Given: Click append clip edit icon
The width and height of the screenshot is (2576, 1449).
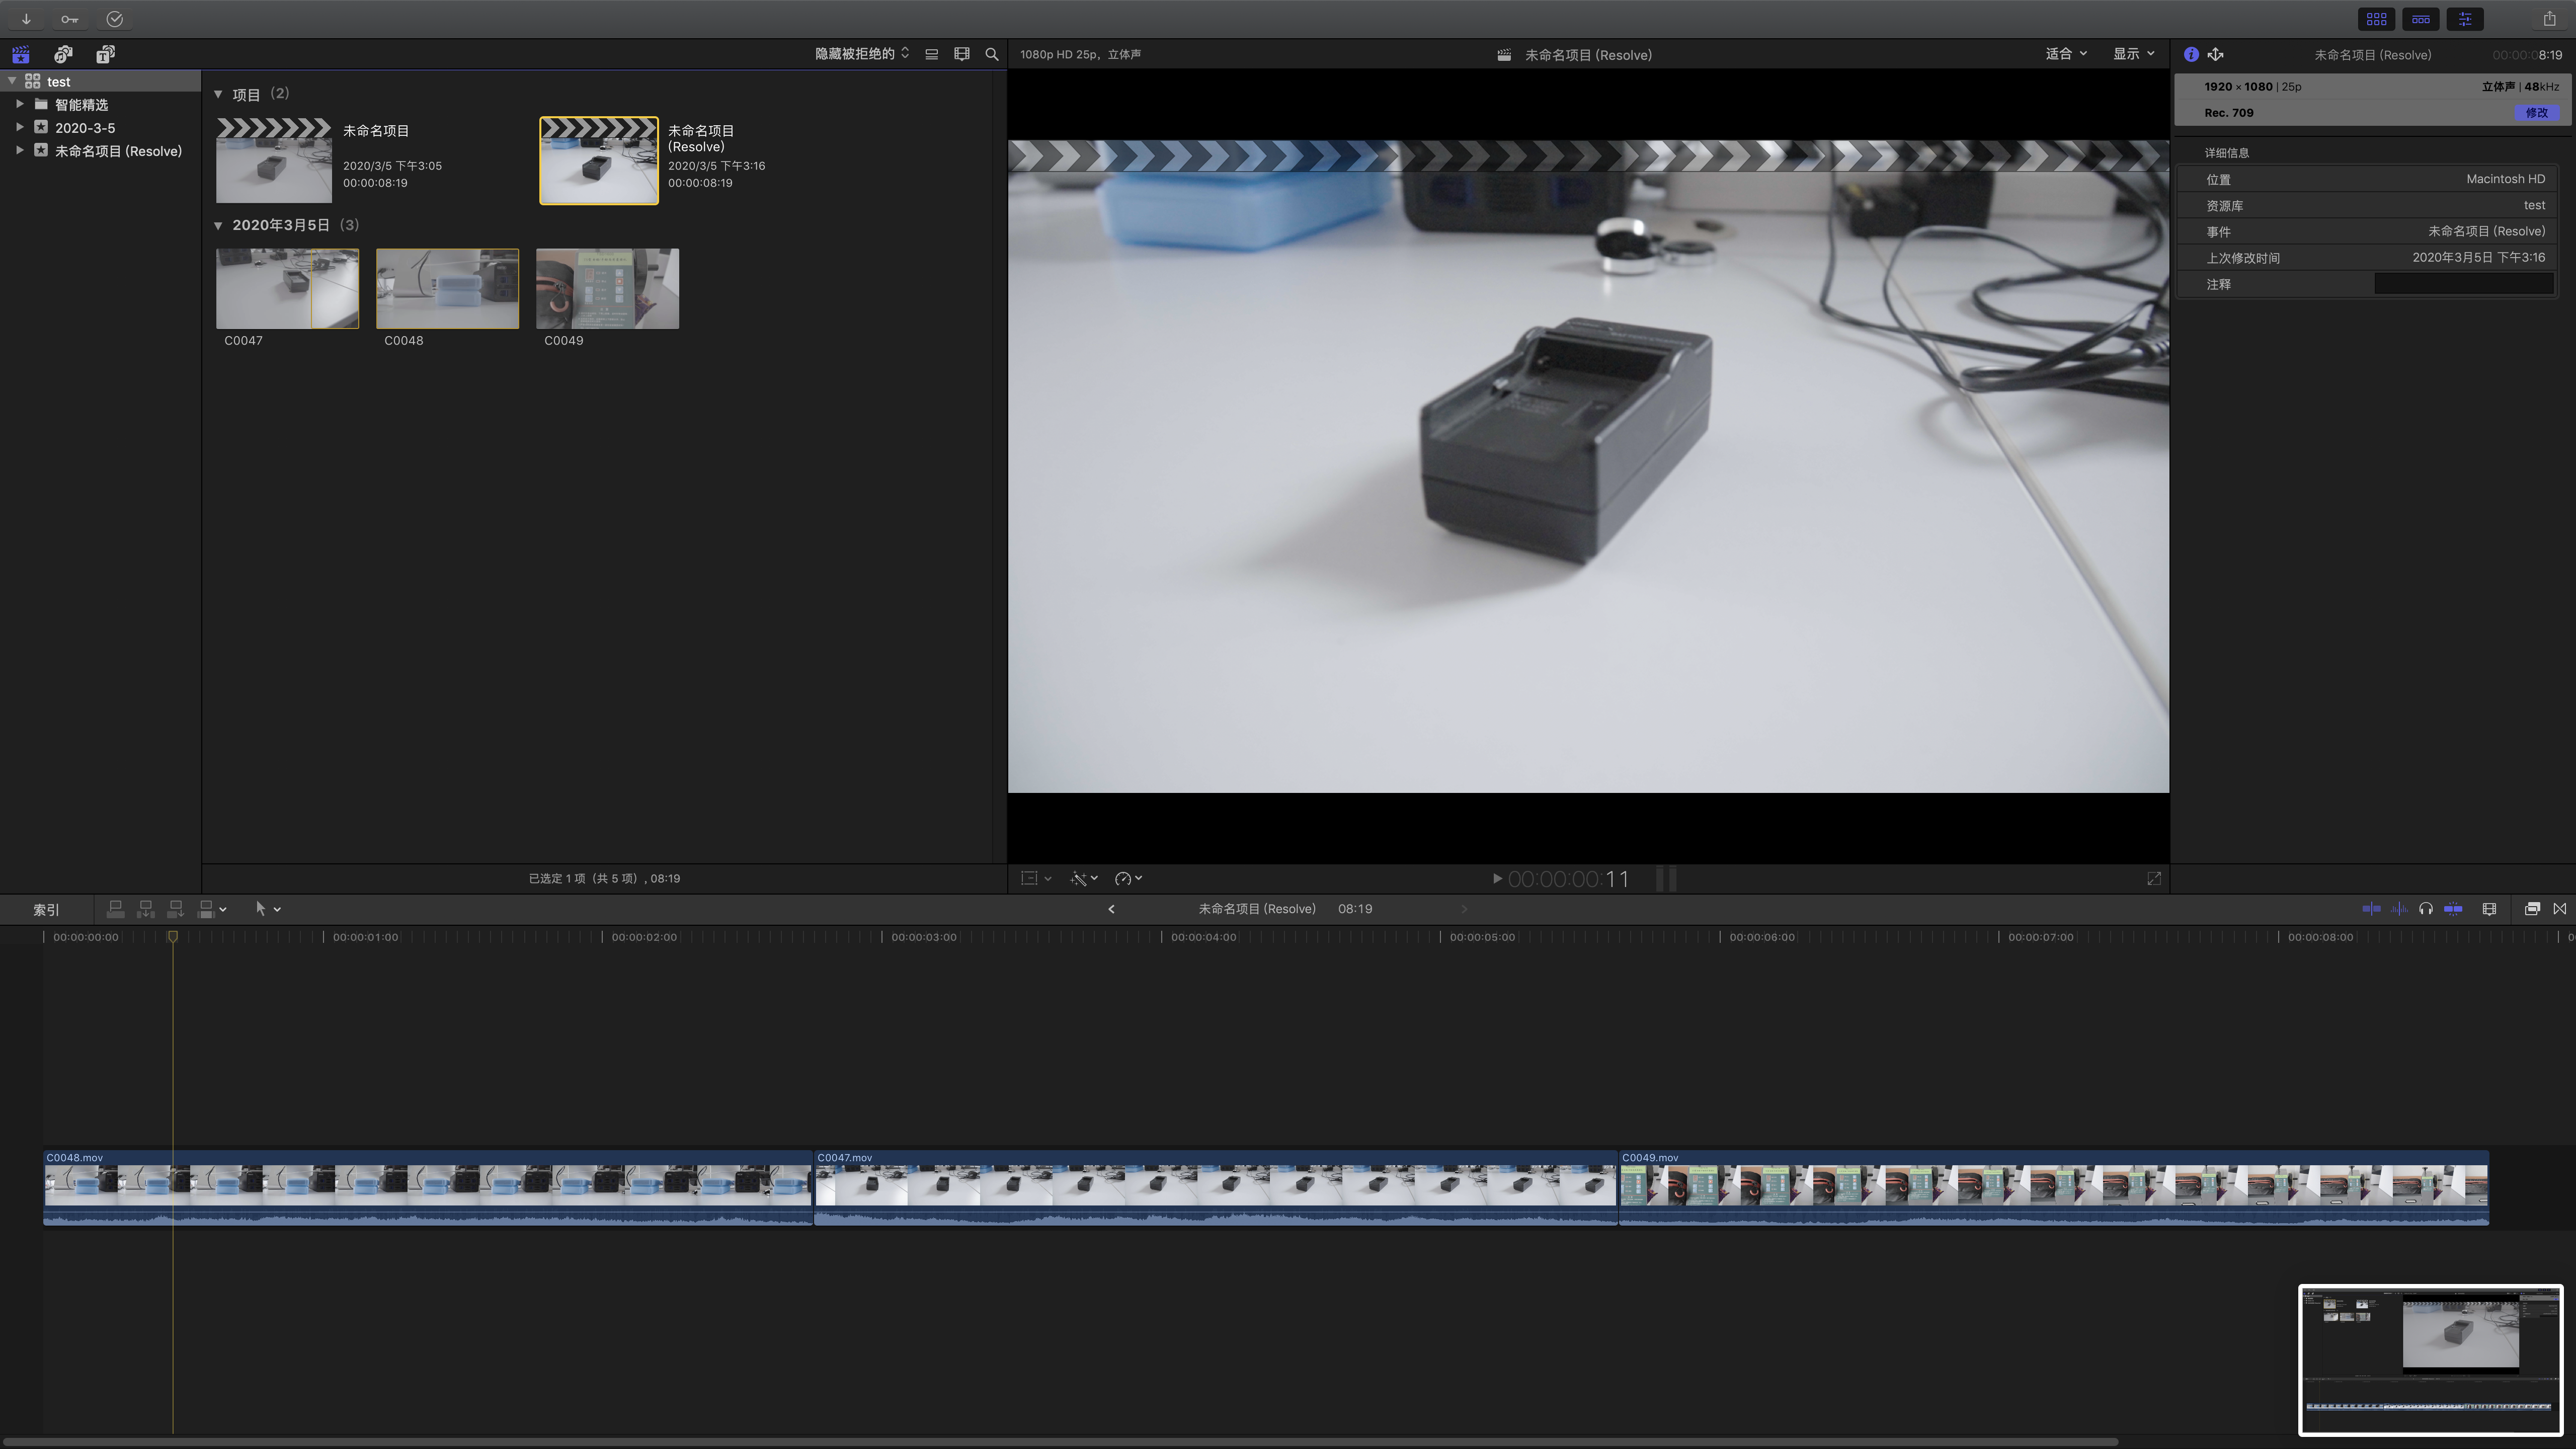Looking at the screenshot, I should [x=175, y=909].
